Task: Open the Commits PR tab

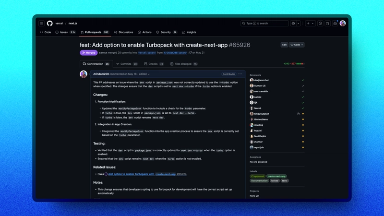Action: (x=127, y=64)
